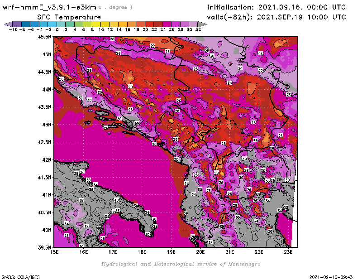Image resolution: width=362 pixels, height=280 pixels.
Task: Click the 42N latitude label
Action: click(47, 160)
